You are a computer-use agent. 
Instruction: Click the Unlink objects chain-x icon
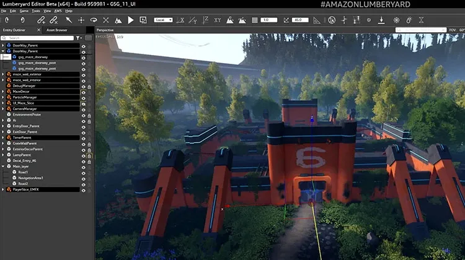tap(53, 20)
